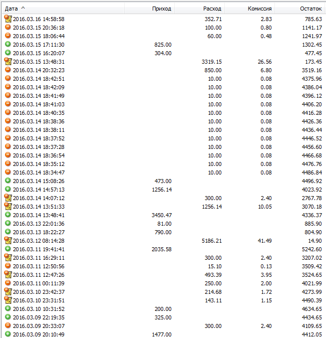Select the income amount 304.00
This screenshot has height=338, width=326.
click(x=163, y=53)
